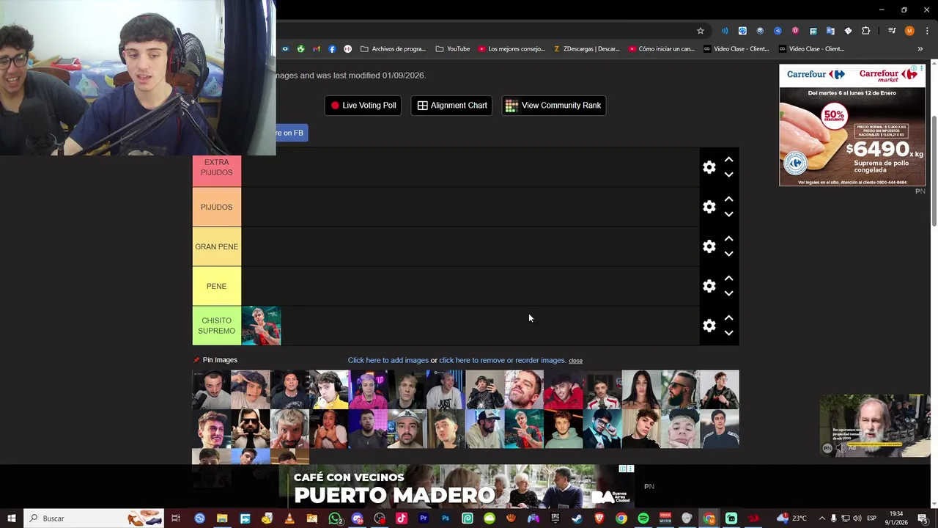Click the Live Voting Poll button
The width and height of the screenshot is (938, 528).
coord(363,106)
